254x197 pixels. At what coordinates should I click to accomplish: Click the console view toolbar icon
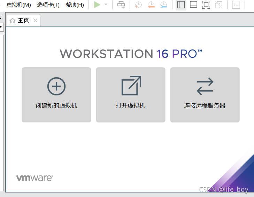(x=236, y=5)
